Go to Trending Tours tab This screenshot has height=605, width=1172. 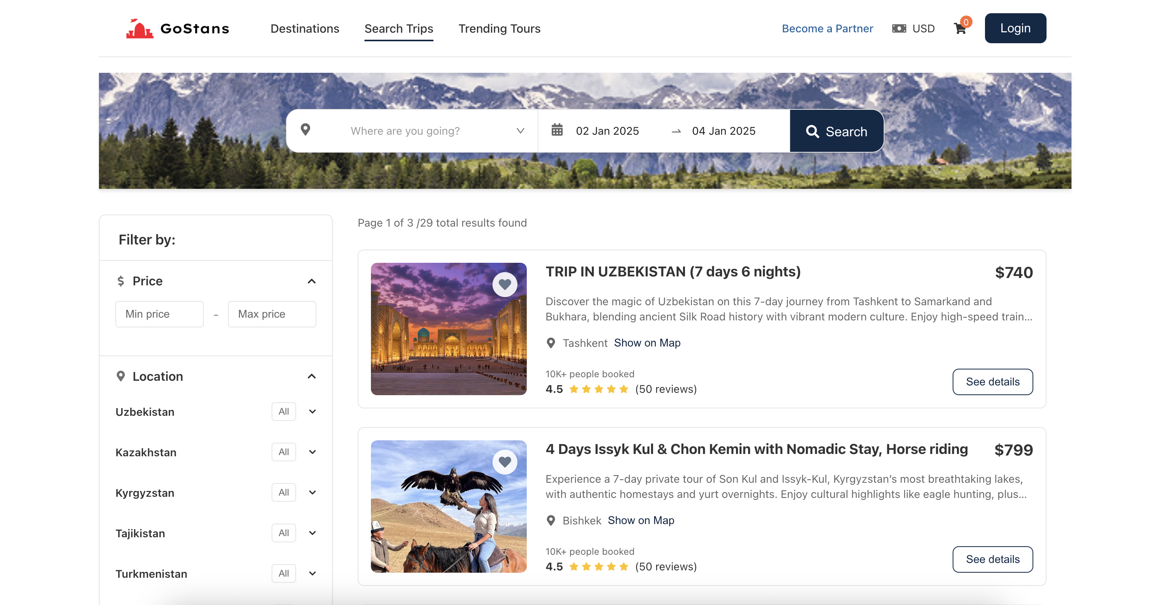click(499, 29)
